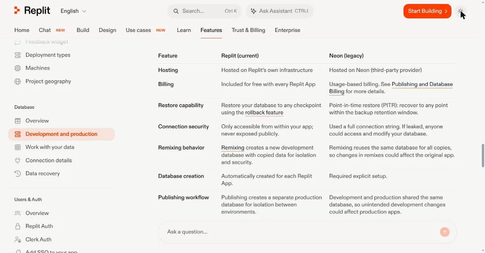
Task: Open Work with your data page
Action: pyautogui.click(x=50, y=148)
